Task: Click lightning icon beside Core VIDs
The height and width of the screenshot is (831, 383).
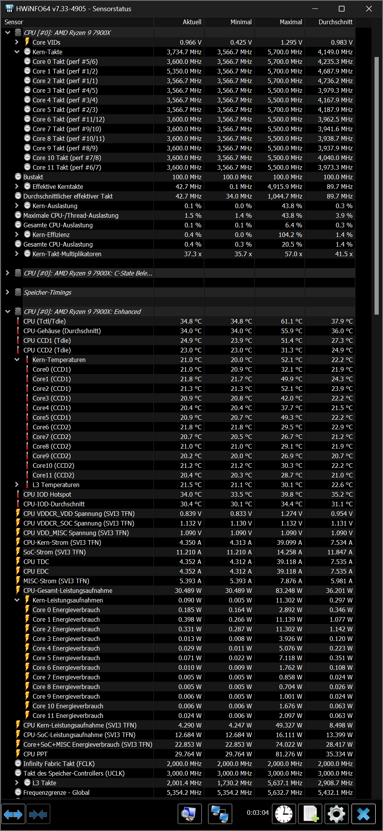Action: (27, 42)
